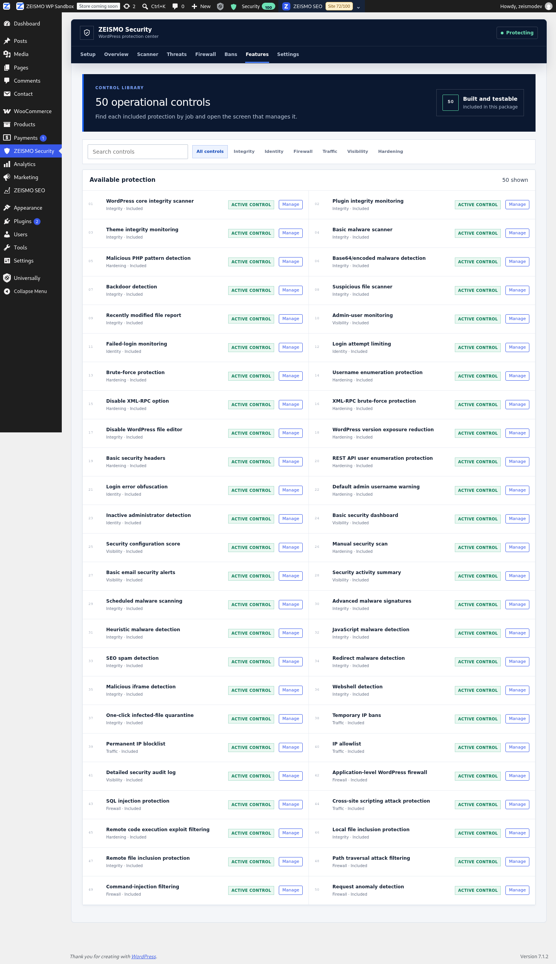This screenshot has height=964, width=556.
Task: Manage Request anomaly detection
Action: (517, 890)
